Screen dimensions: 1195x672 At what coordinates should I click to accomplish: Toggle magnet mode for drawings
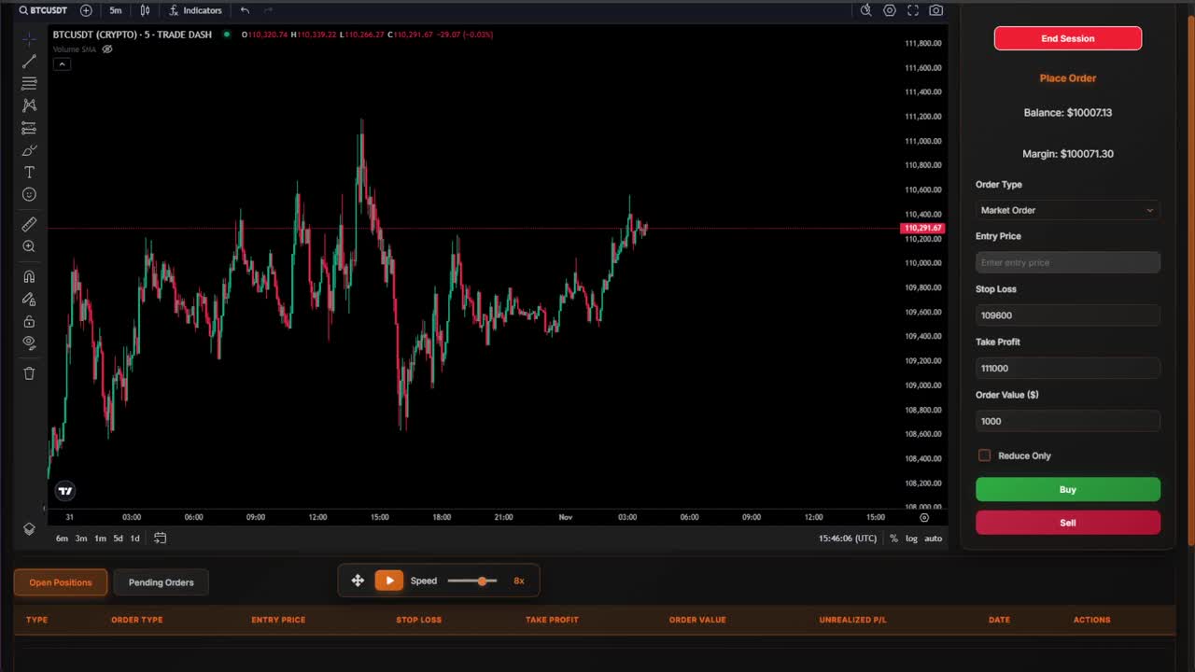(x=29, y=276)
